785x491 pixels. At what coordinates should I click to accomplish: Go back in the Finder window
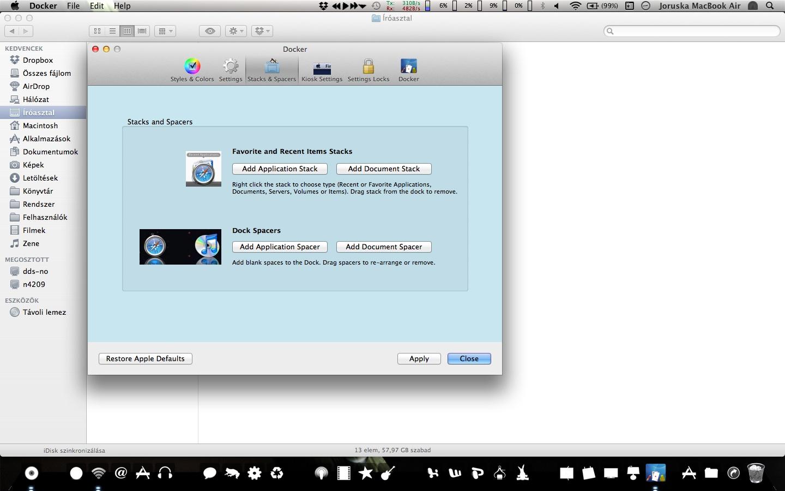pos(12,31)
